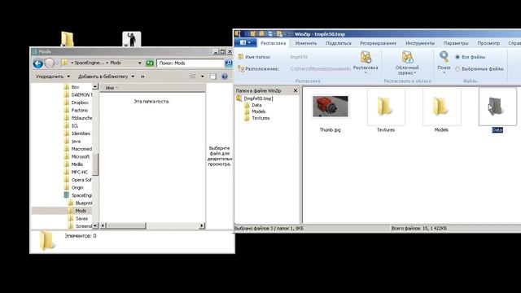Click the Explorer tree scroll-up arrow

(x=95, y=87)
